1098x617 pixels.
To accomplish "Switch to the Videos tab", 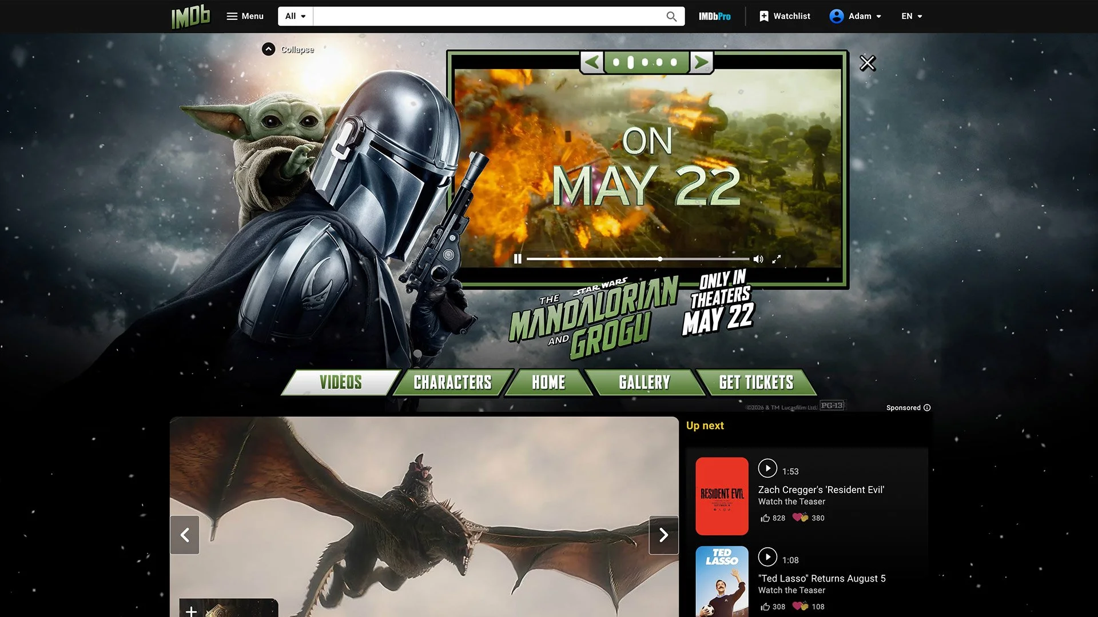I will pos(341,382).
